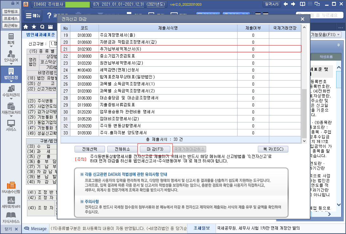Click the 최근메뉴 tab button
346x234 pixels.
coord(11,25)
